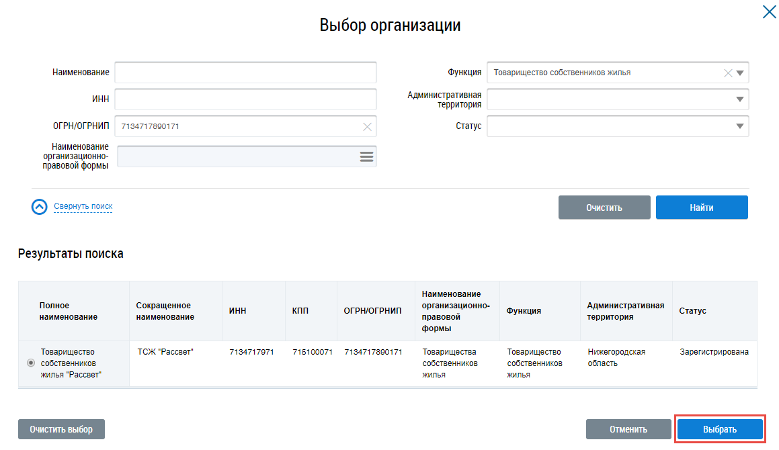Open the Административная территория dropdown
Screen dimensions: 779x450
pos(740,99)
